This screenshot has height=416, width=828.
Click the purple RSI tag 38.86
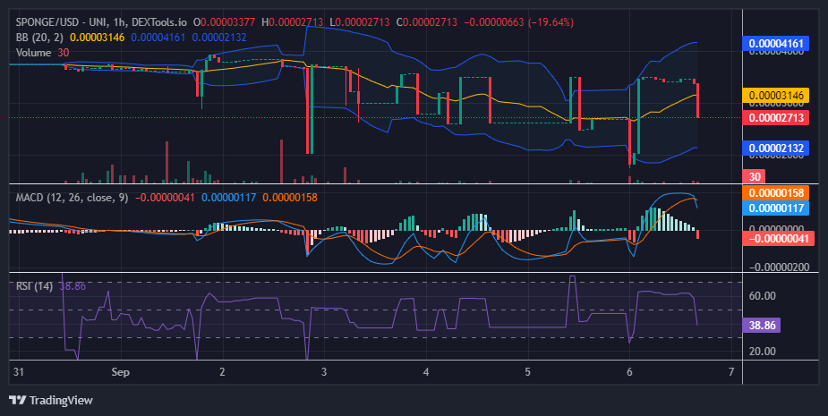(x=762, y=326)
